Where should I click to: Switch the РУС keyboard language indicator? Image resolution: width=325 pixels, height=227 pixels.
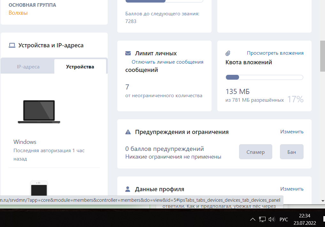point(284,219)
